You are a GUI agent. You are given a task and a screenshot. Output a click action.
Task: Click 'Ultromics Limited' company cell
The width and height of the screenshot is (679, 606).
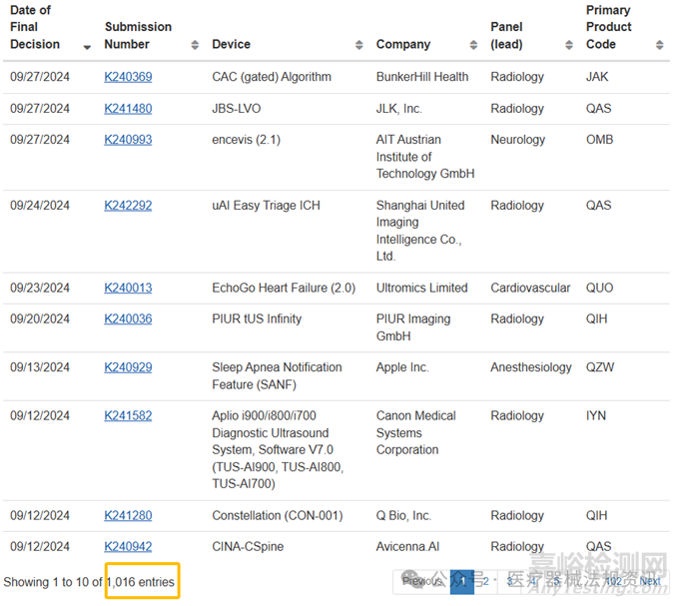pyautogui.click(x=421, y=289)
